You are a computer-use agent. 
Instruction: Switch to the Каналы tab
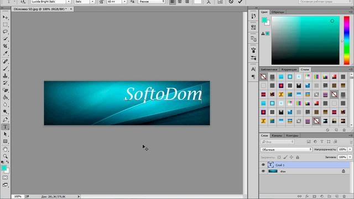point(277,135)
